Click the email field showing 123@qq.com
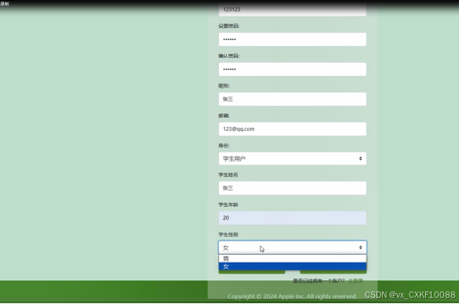 (292, 129)
